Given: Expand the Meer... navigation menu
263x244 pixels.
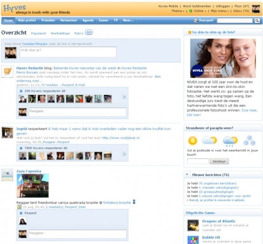Looking at the screenshot, I should [128, 20].
